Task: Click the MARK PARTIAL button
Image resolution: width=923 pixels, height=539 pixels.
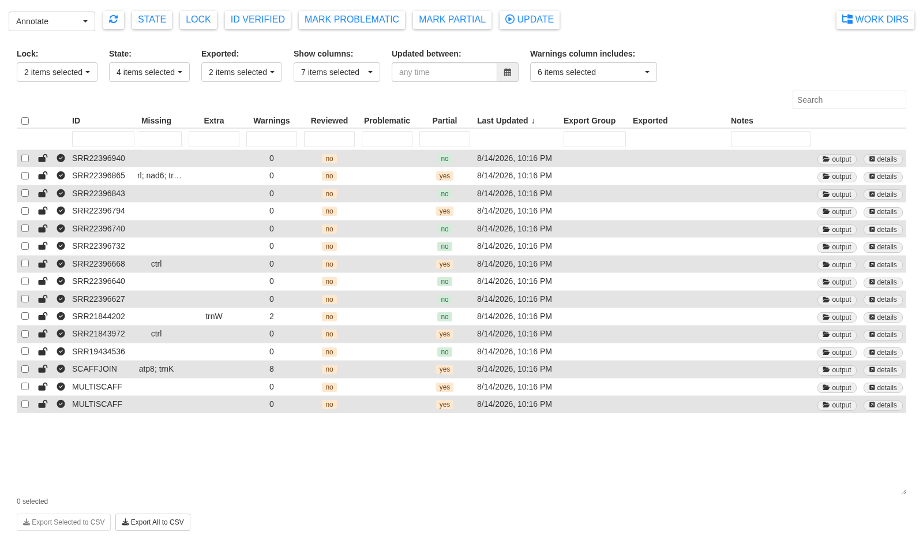Action: pyautogui.click(x=452, y=19)
